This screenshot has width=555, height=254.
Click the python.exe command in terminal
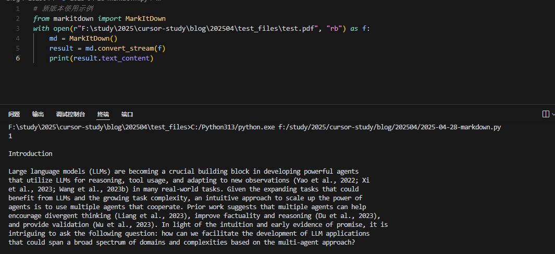coord(232,127)
